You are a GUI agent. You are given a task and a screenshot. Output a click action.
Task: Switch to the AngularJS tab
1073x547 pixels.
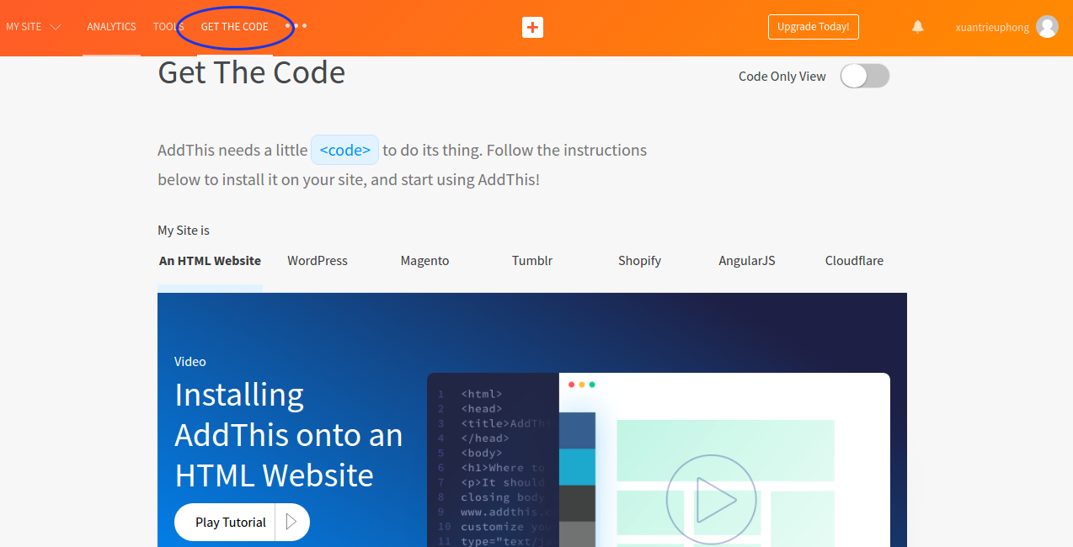click(746, 261)
